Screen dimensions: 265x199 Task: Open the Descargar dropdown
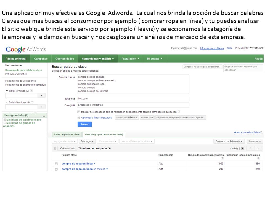87,141
